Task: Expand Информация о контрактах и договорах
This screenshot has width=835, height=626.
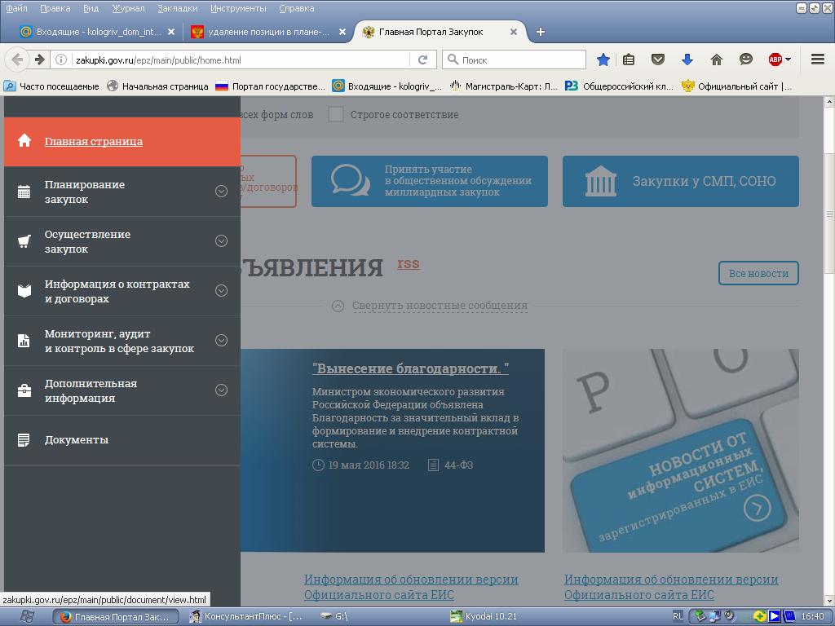Action: point(221,291)
